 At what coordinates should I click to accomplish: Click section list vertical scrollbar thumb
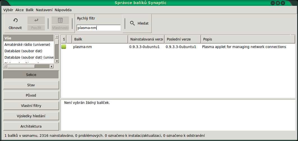57,42
